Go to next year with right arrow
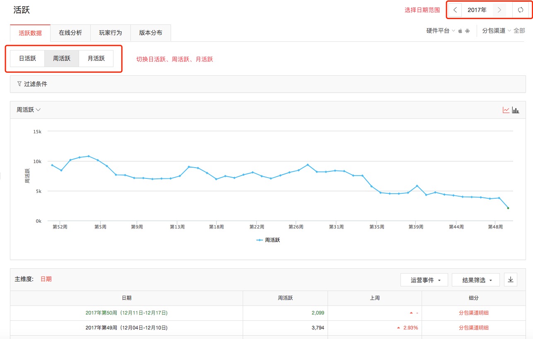This screenshot has height=339, width=533. click(499, 10)
